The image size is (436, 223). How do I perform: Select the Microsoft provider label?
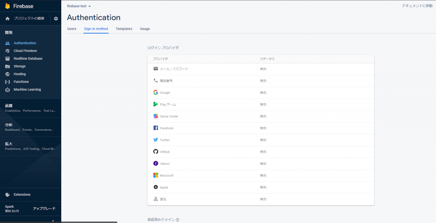tap(167, 175)
